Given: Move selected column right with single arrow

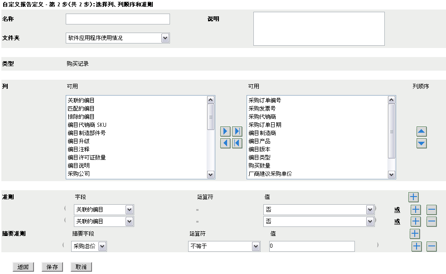Looking at the screenshot, I should (225, 131).
